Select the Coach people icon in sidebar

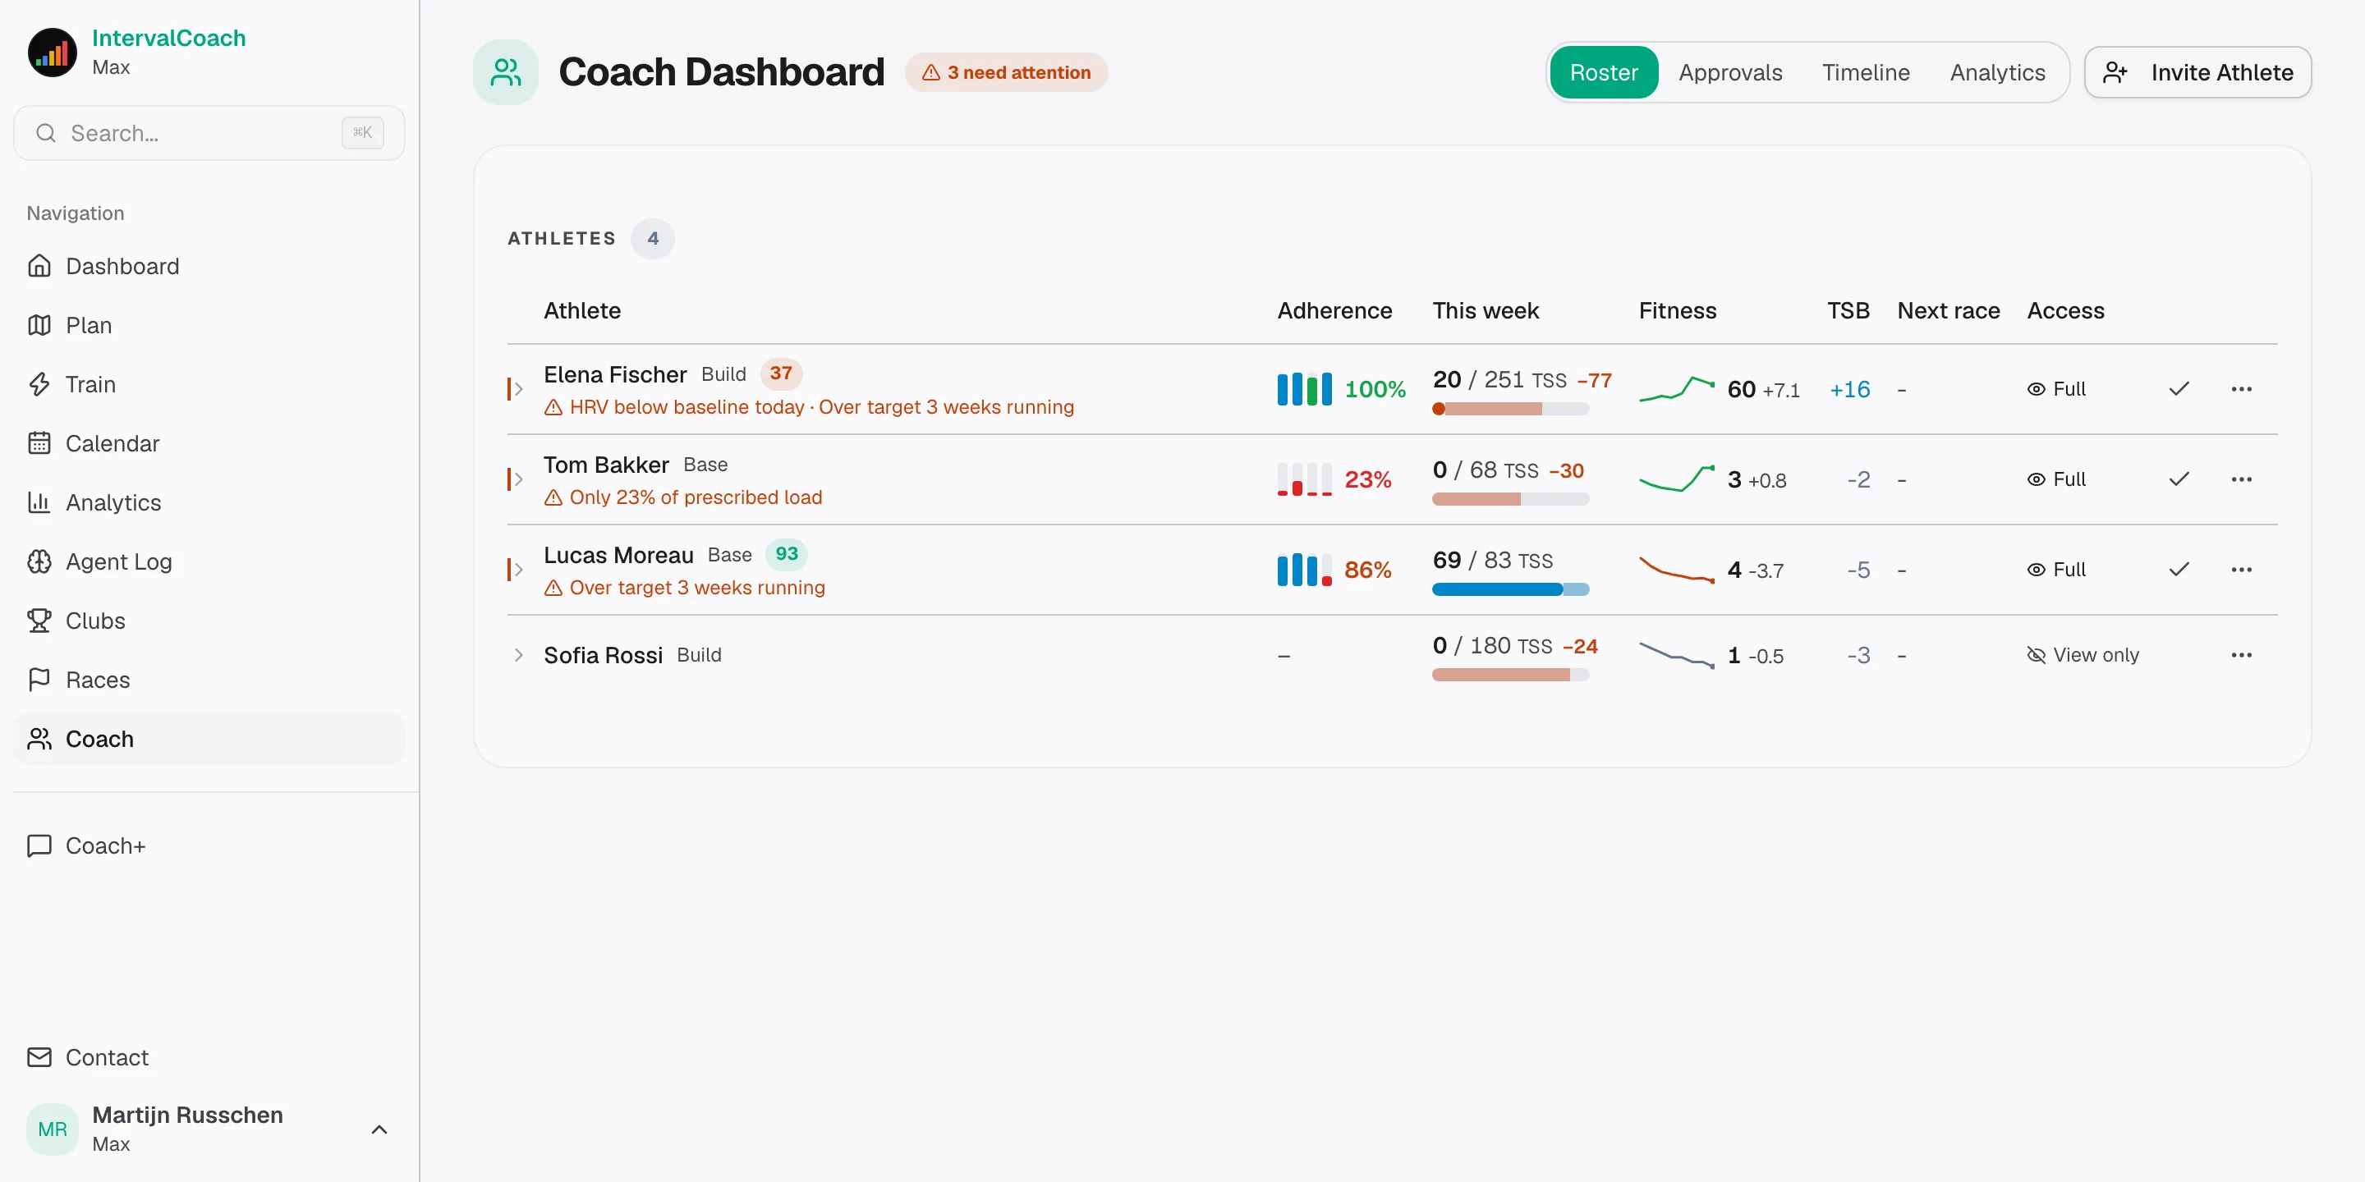39,739
